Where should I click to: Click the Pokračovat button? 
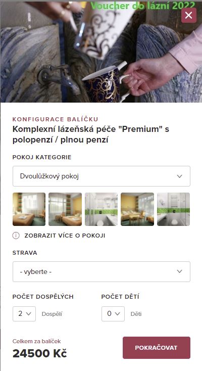157,348
